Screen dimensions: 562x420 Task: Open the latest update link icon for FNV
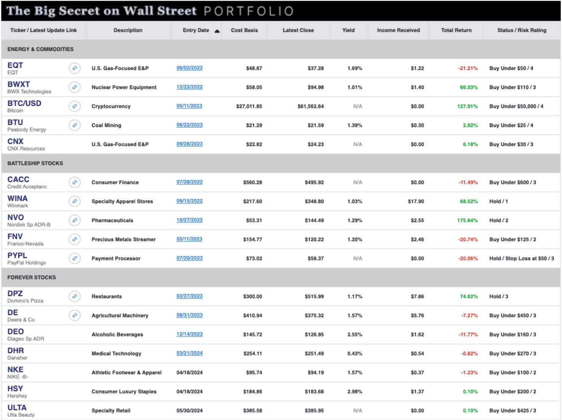(x=75, y=239)
